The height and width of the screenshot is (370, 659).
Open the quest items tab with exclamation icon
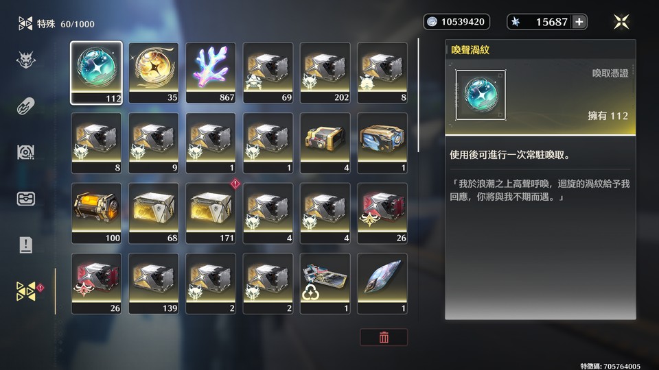click(x=25, y=245)
